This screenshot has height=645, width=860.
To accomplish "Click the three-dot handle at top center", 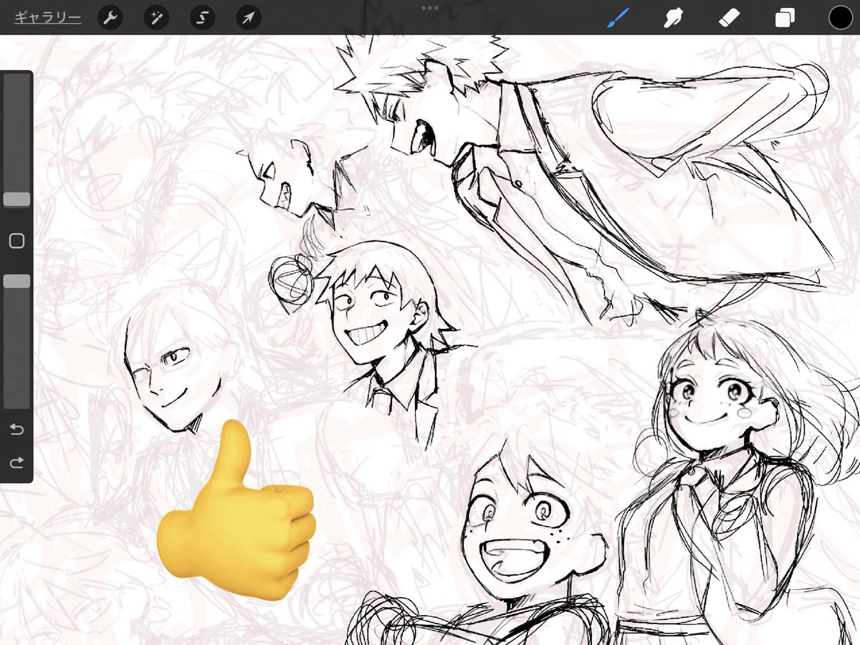I will [x=430, y=8].
